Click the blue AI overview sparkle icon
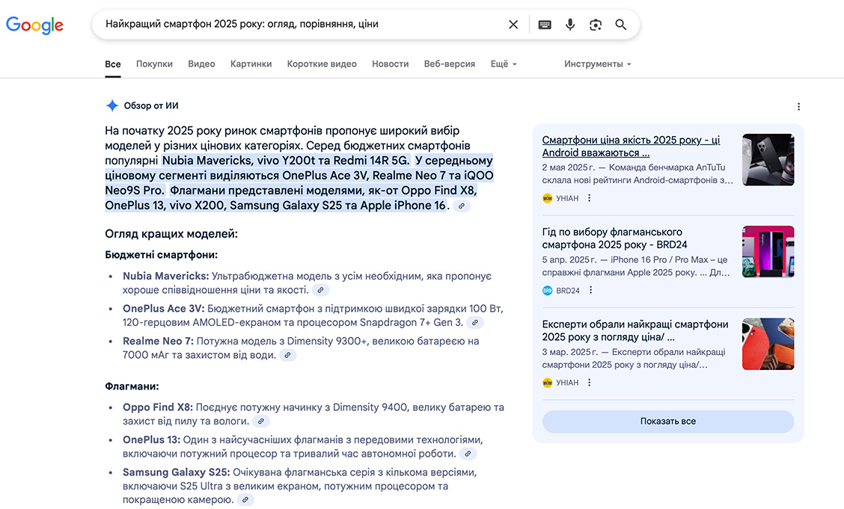Screen dimensions: 844x509 pos(112,105)
